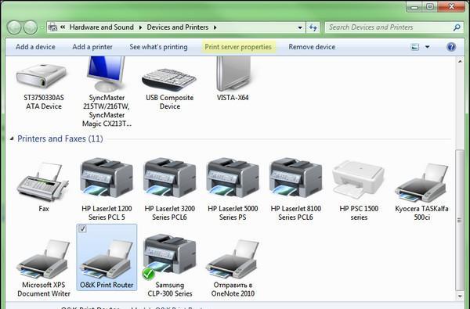Select the ST3750330AS ATA Device icon
Screen dimensions: 470x309
click(x=42, y=75)
